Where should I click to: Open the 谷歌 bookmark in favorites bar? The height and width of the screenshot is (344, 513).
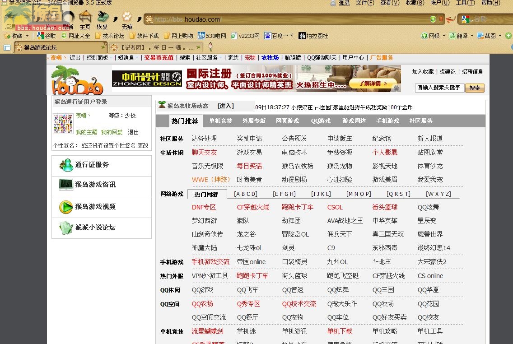(47, 36)
